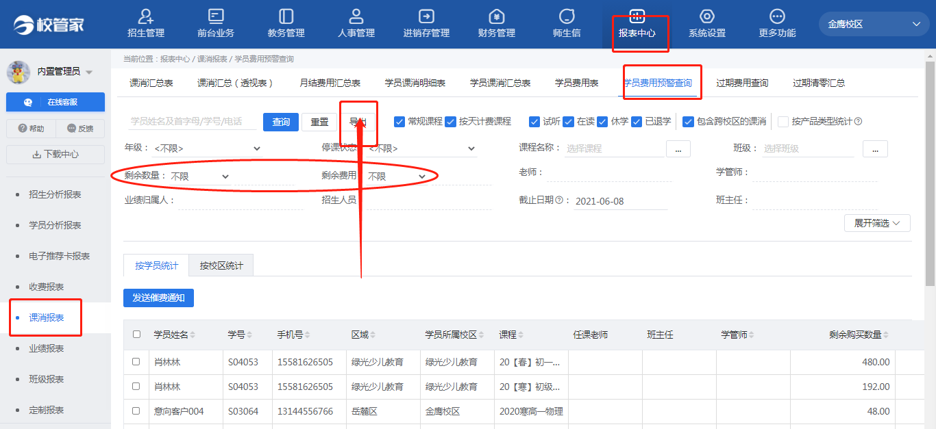Viewport: 936px width, 429px height.
Task: Sort table by 课程 column
Action: tap(521, 335)
